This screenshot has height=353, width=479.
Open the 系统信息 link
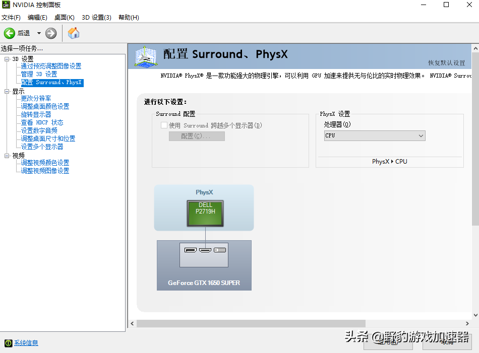[x=26, y=343]
